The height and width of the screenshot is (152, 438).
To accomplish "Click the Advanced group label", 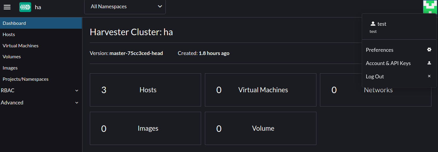I will [x=12, y=103].
